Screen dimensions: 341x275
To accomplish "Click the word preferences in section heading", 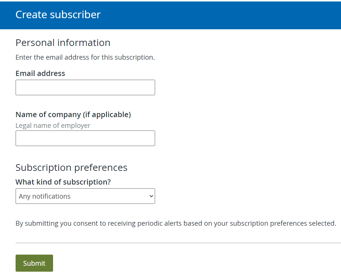I will point(101,168).
